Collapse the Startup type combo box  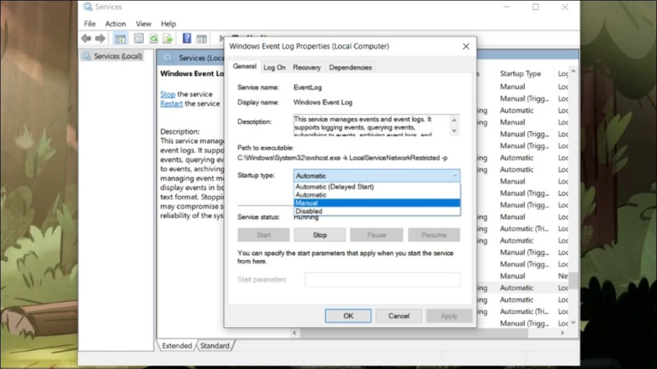click(377, 175)
